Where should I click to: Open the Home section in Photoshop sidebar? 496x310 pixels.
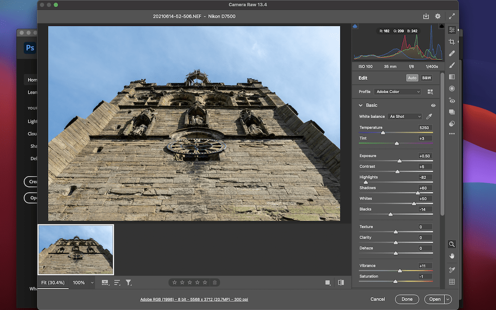click(33, 80)
